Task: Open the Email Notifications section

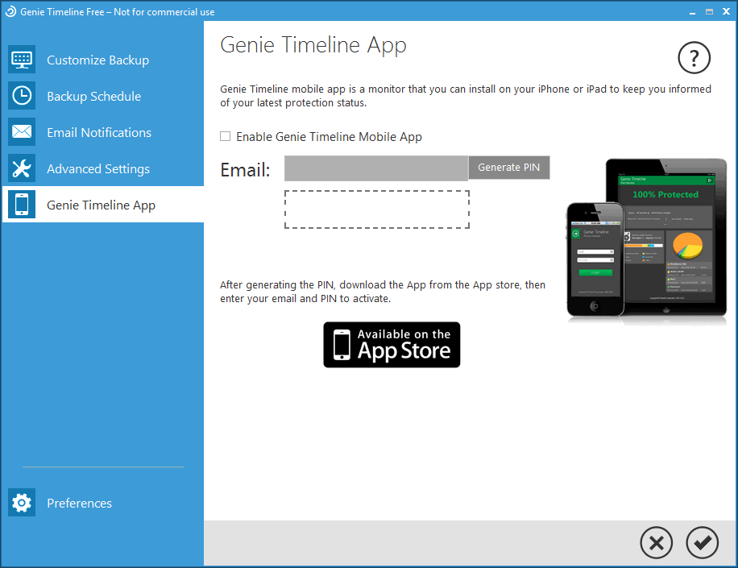Action: 103,132
